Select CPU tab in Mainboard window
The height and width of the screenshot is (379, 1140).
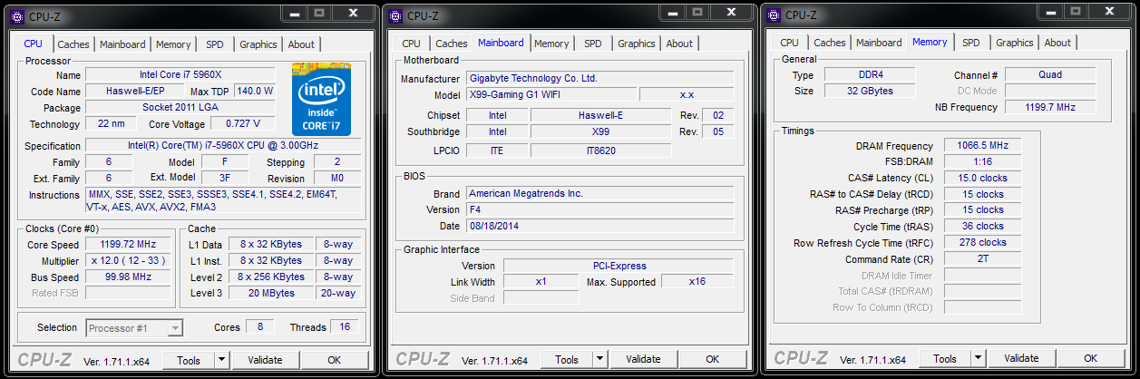pyautogui.click(x=411, y=44)
